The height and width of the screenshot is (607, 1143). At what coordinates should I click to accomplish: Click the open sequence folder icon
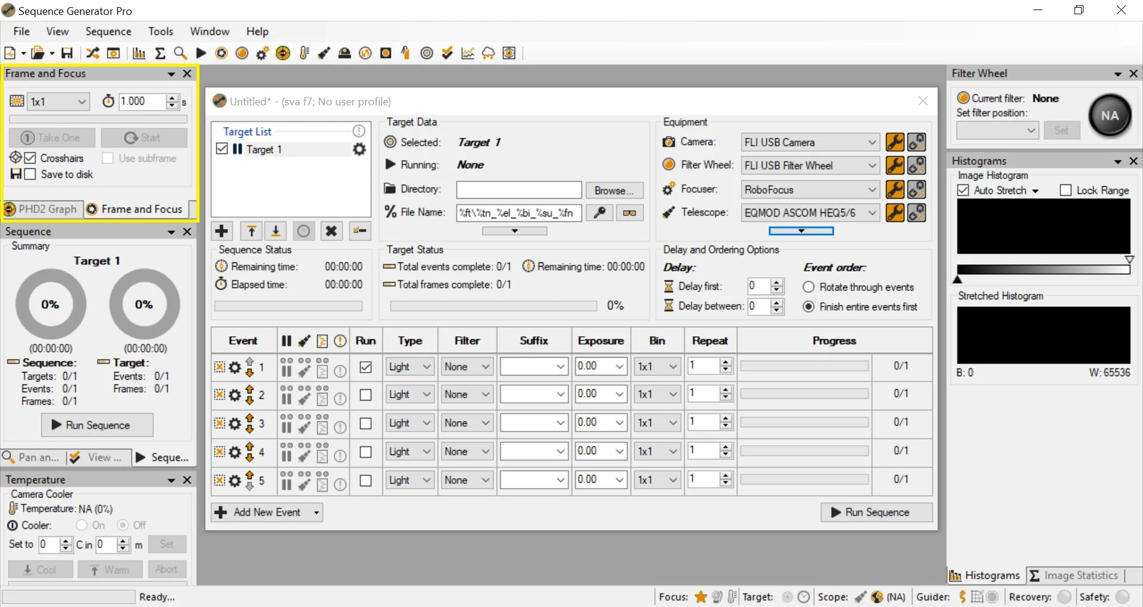tap(38, 53)
